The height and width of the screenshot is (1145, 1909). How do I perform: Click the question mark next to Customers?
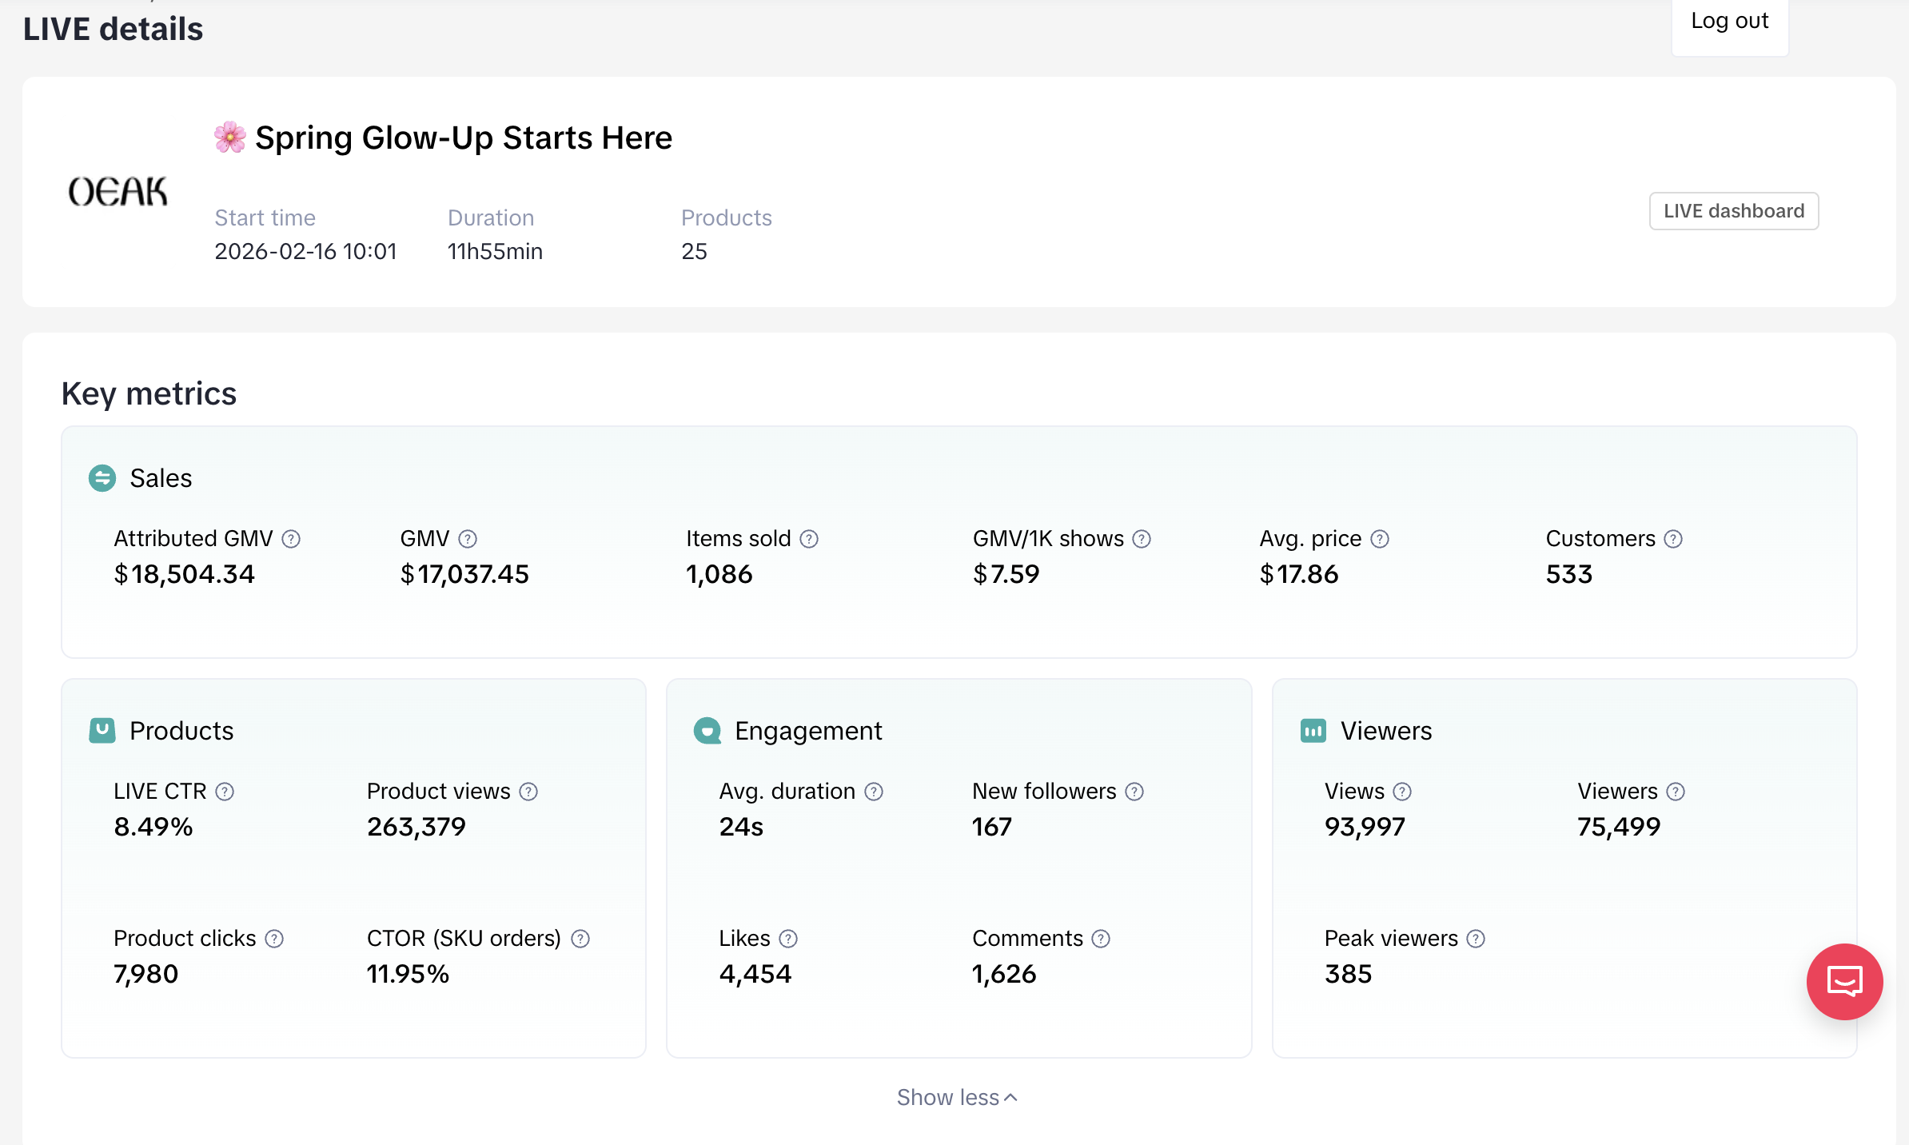(x=1673, y=539)
